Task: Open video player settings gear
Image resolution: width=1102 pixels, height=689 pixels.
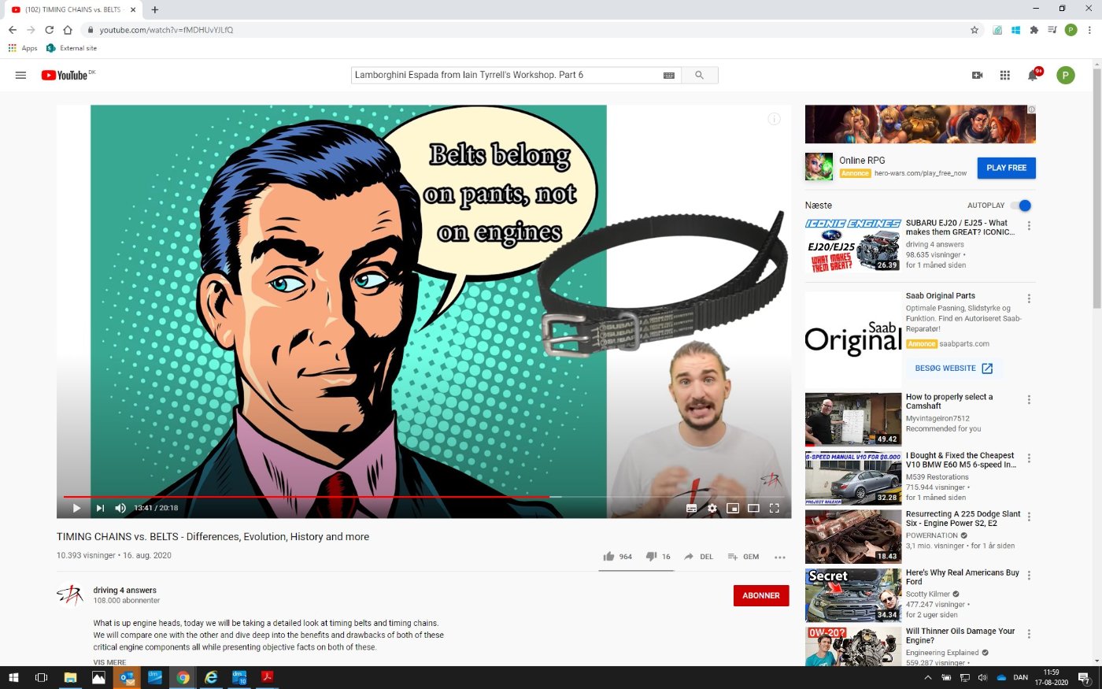Action: [712, 508]
